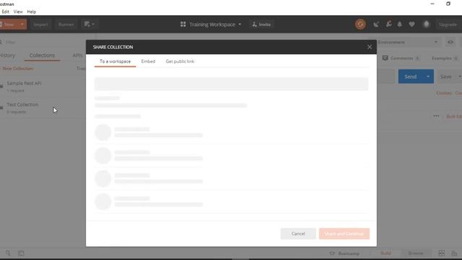Open the capture requests satellite icon
This screenshot has width=462, height=260.
tap(376, 25)
